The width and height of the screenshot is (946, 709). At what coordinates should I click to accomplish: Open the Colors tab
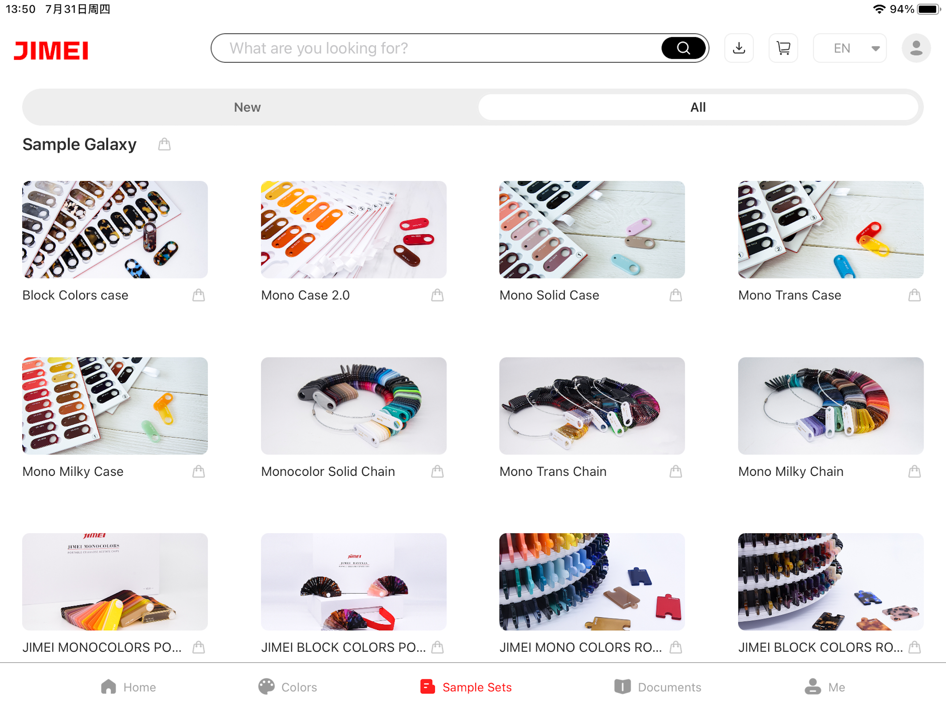(287, 687)
